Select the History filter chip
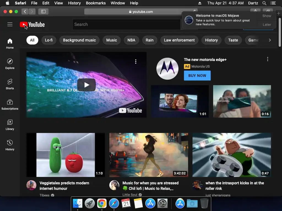 click(x=211, y=40)
